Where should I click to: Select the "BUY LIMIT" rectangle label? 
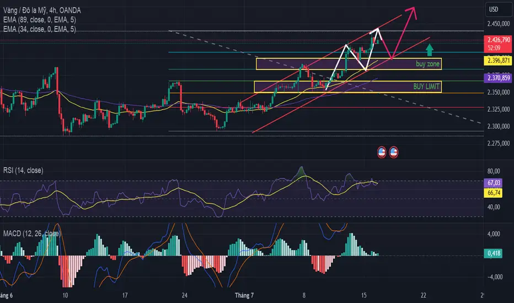point(426,86)
